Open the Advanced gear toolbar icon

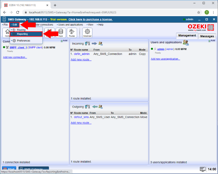(x=87, y=33)
